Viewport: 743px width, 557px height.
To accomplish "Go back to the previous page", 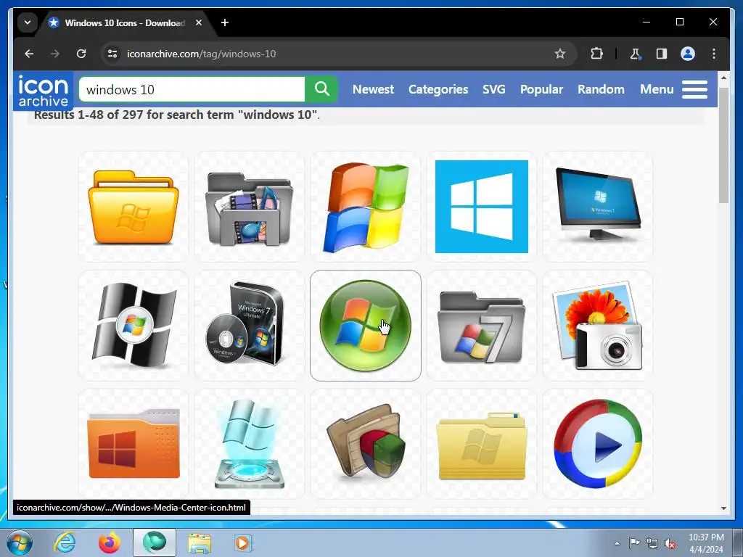I will (29, 54).
